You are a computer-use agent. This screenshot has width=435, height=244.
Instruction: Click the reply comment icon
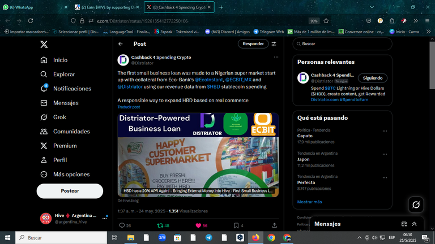click(x=122, y=225)
